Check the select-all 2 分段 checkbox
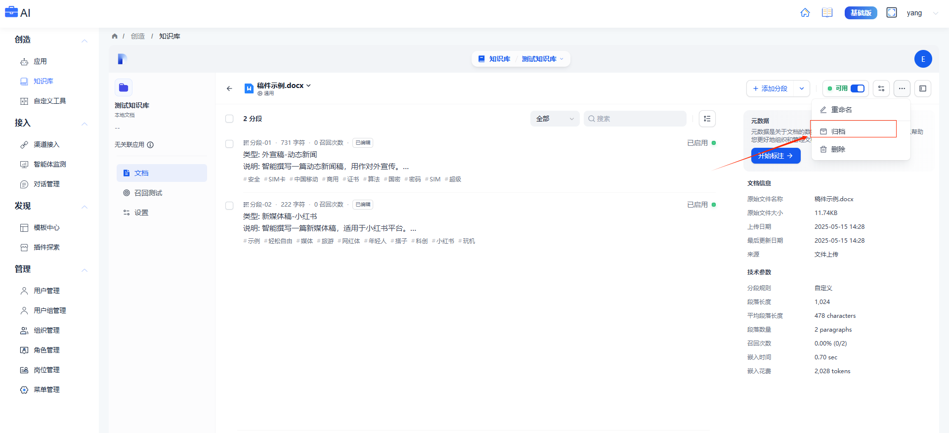 click(x=229, y=119)
